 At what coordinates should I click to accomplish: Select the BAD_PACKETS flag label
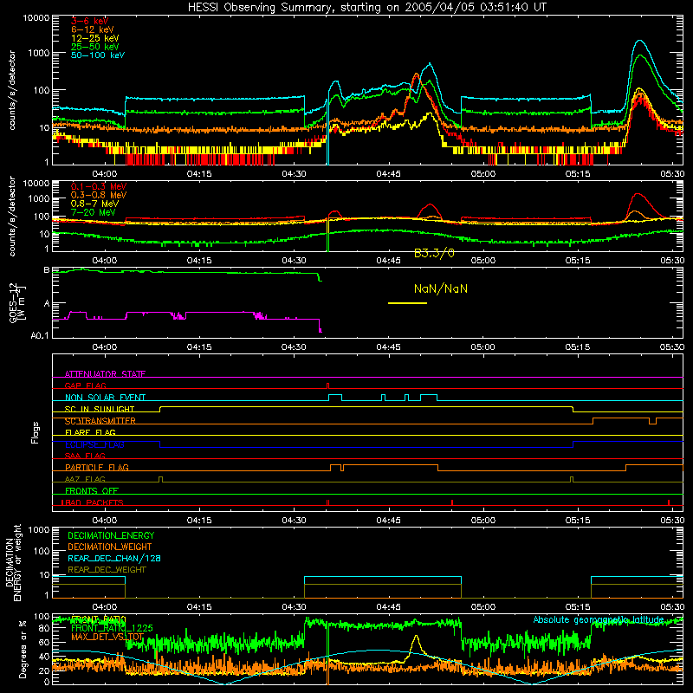[93, 502]
